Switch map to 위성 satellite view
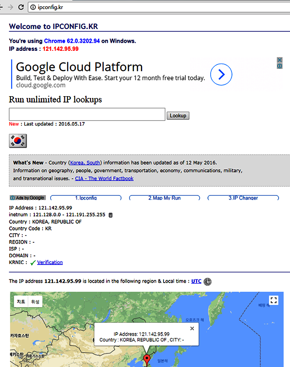Screen dimensions: 290x367 point(35,302)
